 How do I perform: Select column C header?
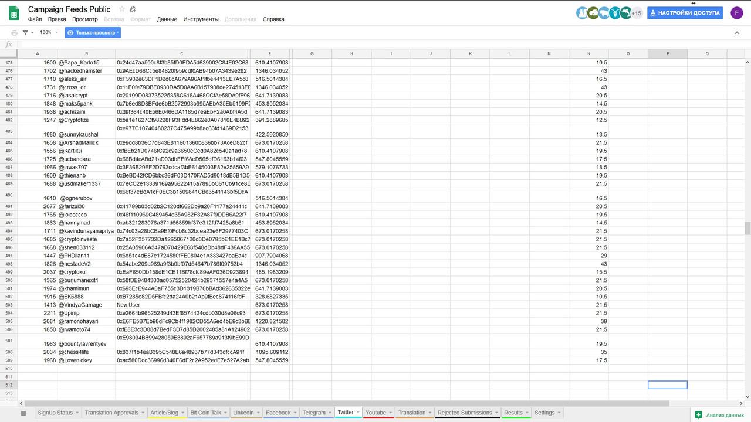pyautogui.click(x=182, y=53)
